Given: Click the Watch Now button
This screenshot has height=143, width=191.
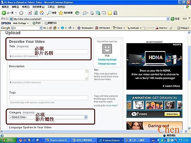Looking at the screenshot, I should (172, 114).
